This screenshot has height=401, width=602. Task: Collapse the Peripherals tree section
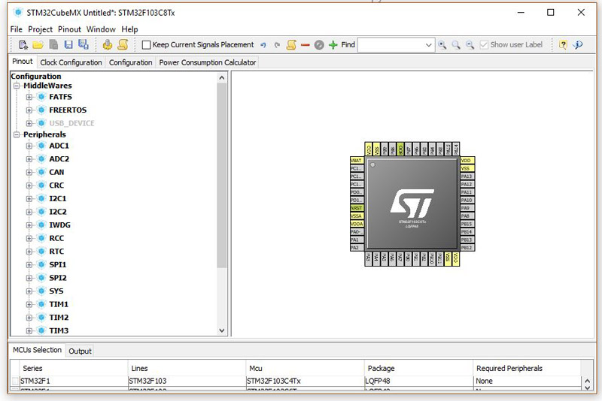17,134
